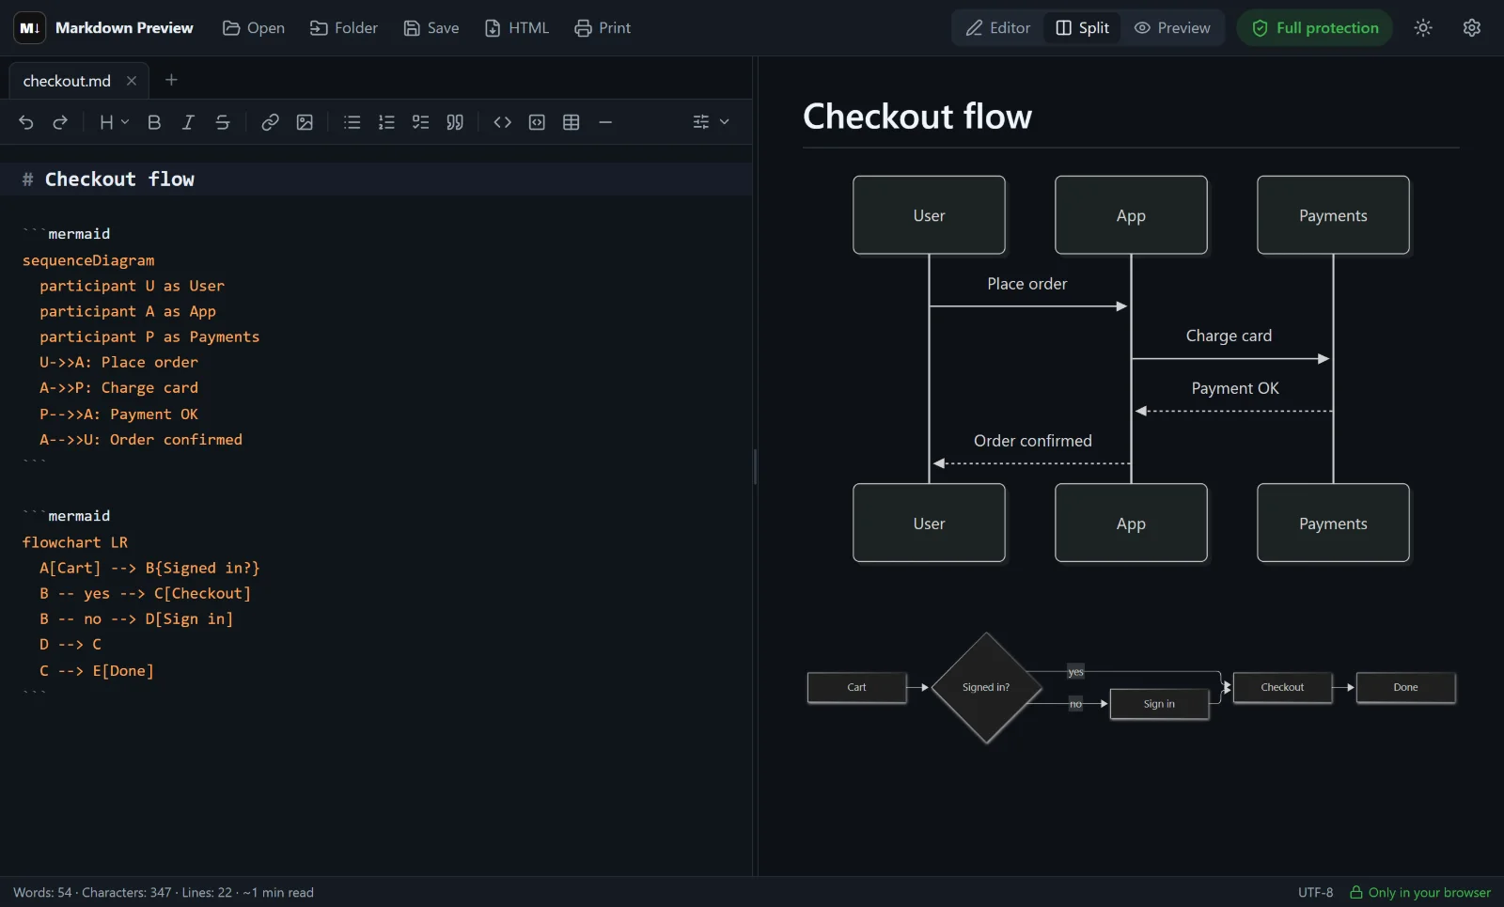
Task: Add a new tab with the plus icon
Action: click(171, 80)
